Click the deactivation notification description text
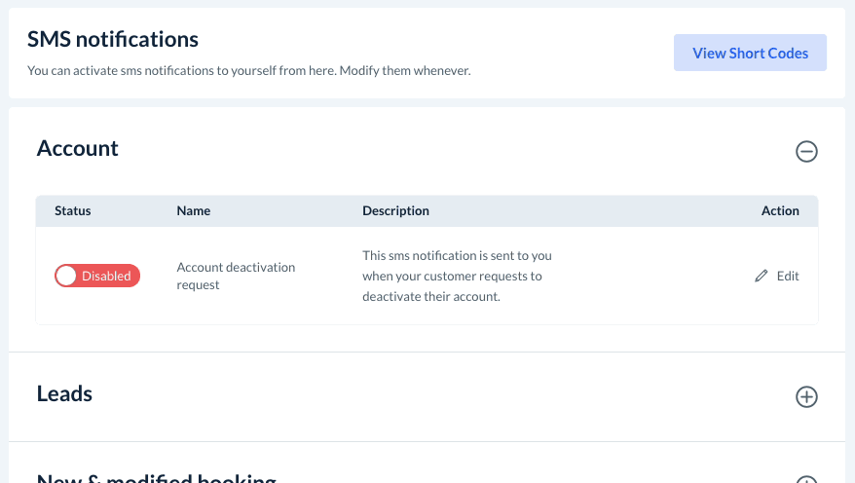 457,277
